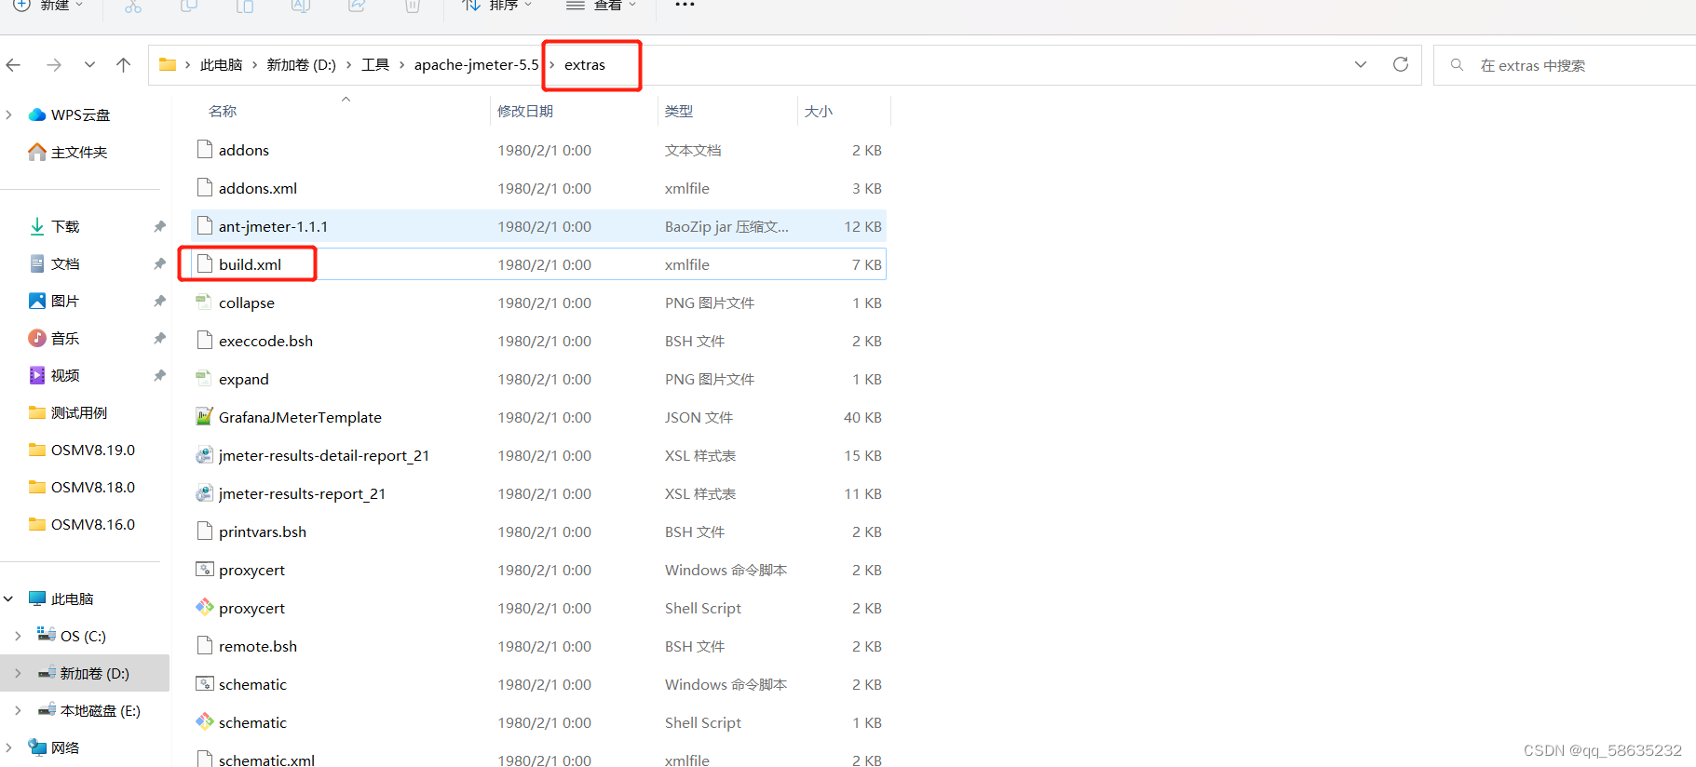Sort by 大小 column header

[x=819, y=111]
